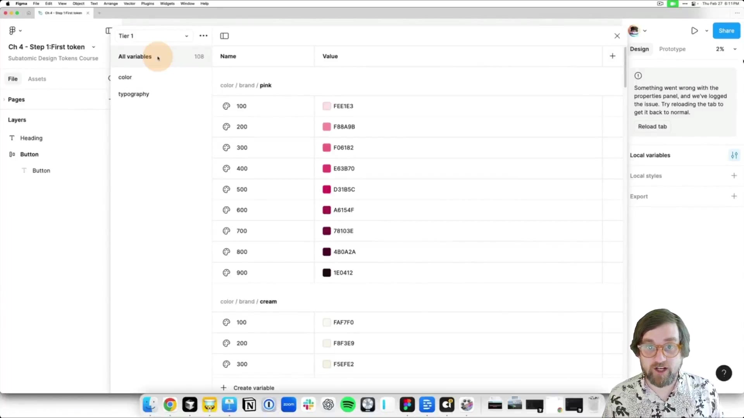Open the Vector menu
This screenshot has width=744, height=418.
tap(129, 3)
